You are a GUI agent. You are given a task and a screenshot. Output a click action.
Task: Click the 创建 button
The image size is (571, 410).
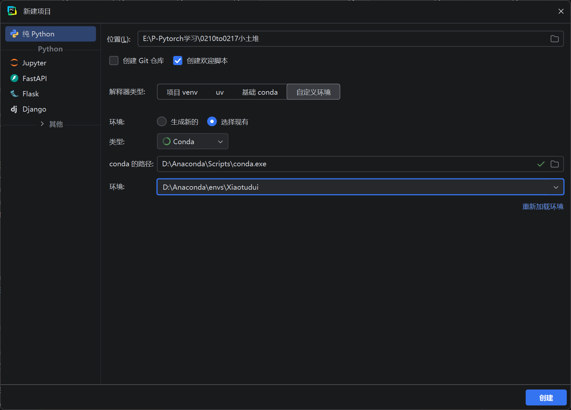pos(546,398)
